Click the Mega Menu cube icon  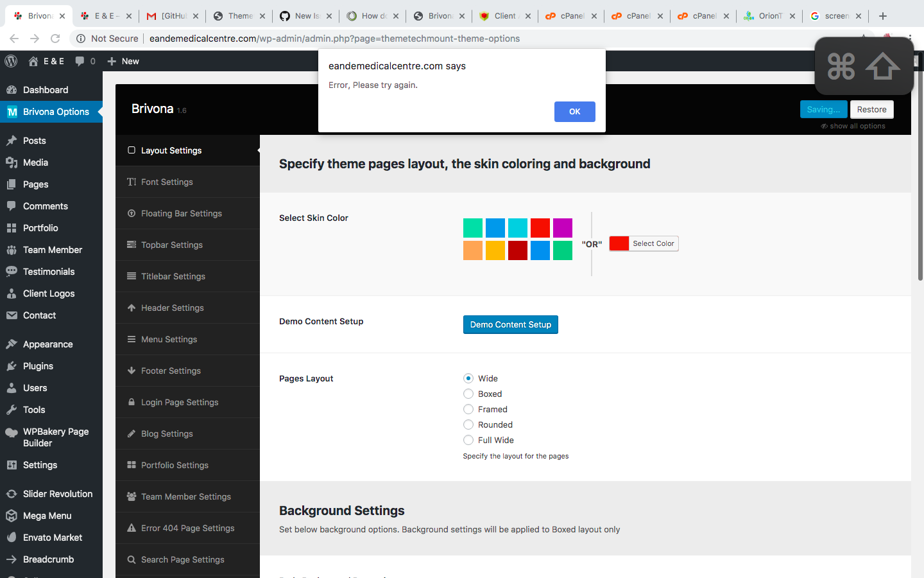tap(12, 516)
